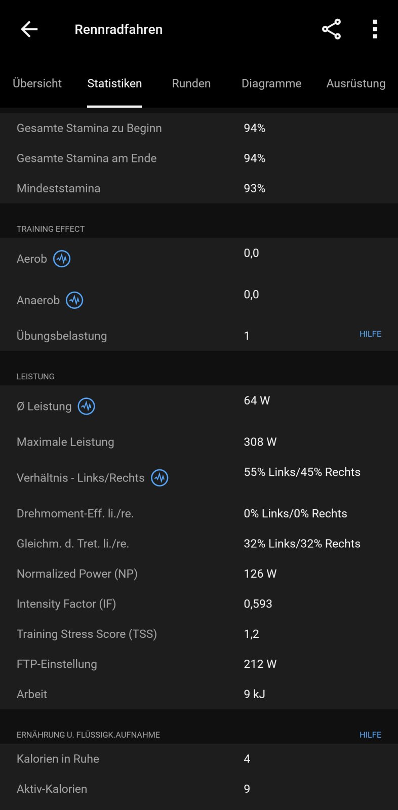Tap the share activity icon
The height and width of the screenshot is (810, 398).
tap(331, 29)
